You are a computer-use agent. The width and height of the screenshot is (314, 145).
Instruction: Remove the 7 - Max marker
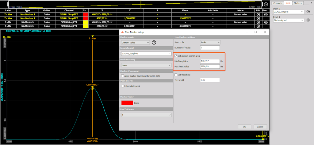266,14
